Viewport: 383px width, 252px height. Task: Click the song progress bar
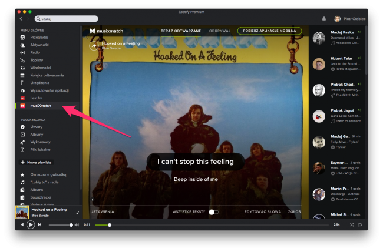coord(212,225)
